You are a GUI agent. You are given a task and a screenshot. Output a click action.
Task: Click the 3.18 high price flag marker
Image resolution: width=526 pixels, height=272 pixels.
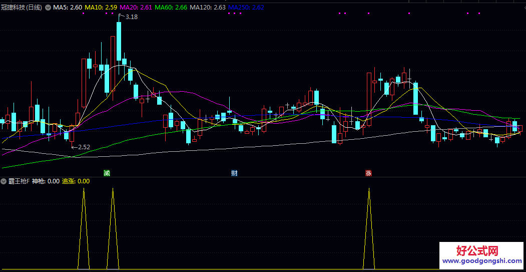tap(129, 17)
